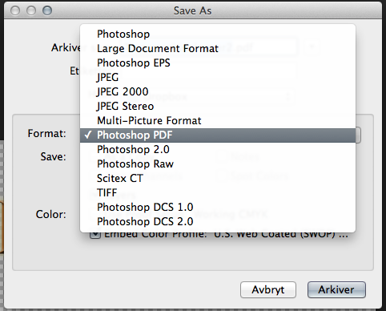
Task: Click the Avbryt cancel button
Action: 268,290
